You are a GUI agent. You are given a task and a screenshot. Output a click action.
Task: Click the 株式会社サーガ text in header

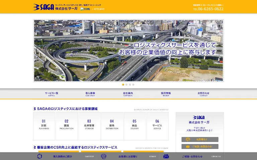click(66, 8)
